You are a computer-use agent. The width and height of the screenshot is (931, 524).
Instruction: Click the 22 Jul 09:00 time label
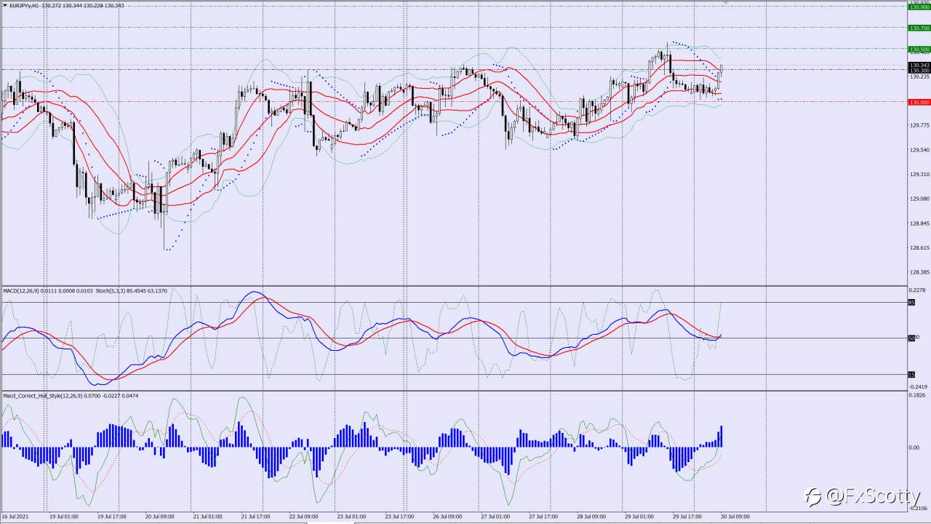[304, 517]
